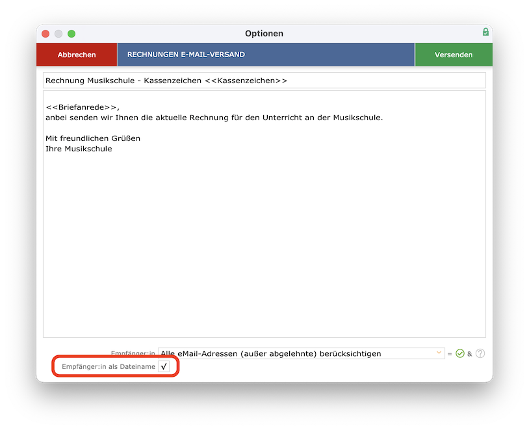Click the Optionen window title
This screenshot has height=430, width=529.
264,33
